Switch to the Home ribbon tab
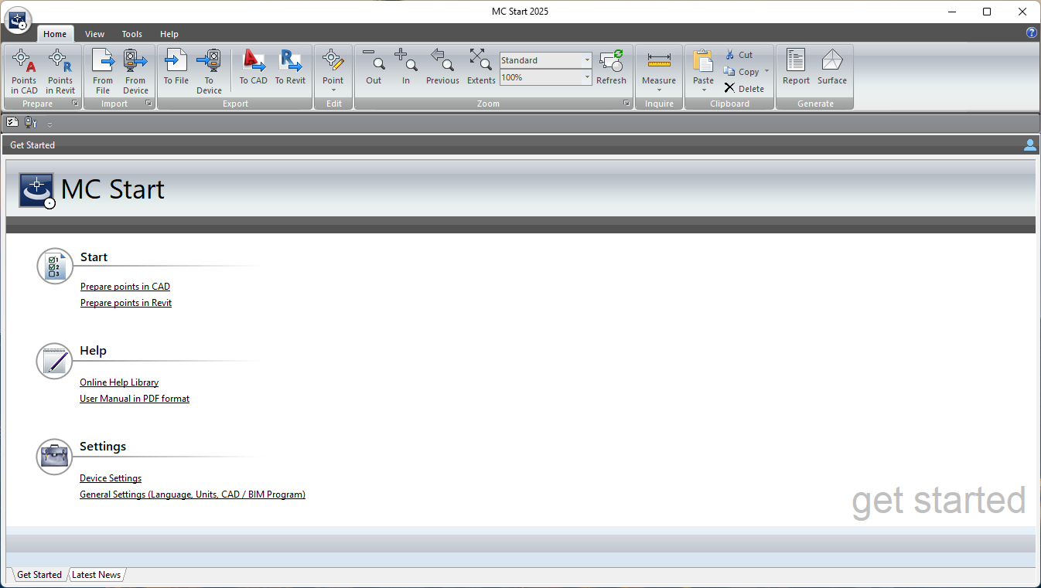This screenshot has width=1041, height=588. coord(55,34)
